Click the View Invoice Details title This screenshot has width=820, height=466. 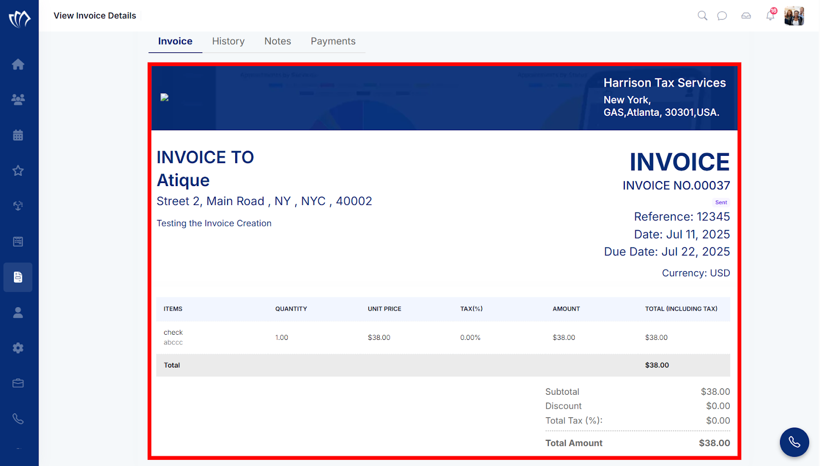click(95, 15)
